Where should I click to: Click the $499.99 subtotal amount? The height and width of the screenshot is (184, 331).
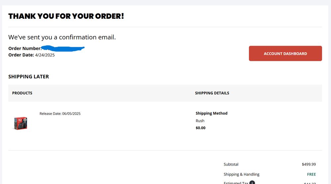[x=309, y=165]
